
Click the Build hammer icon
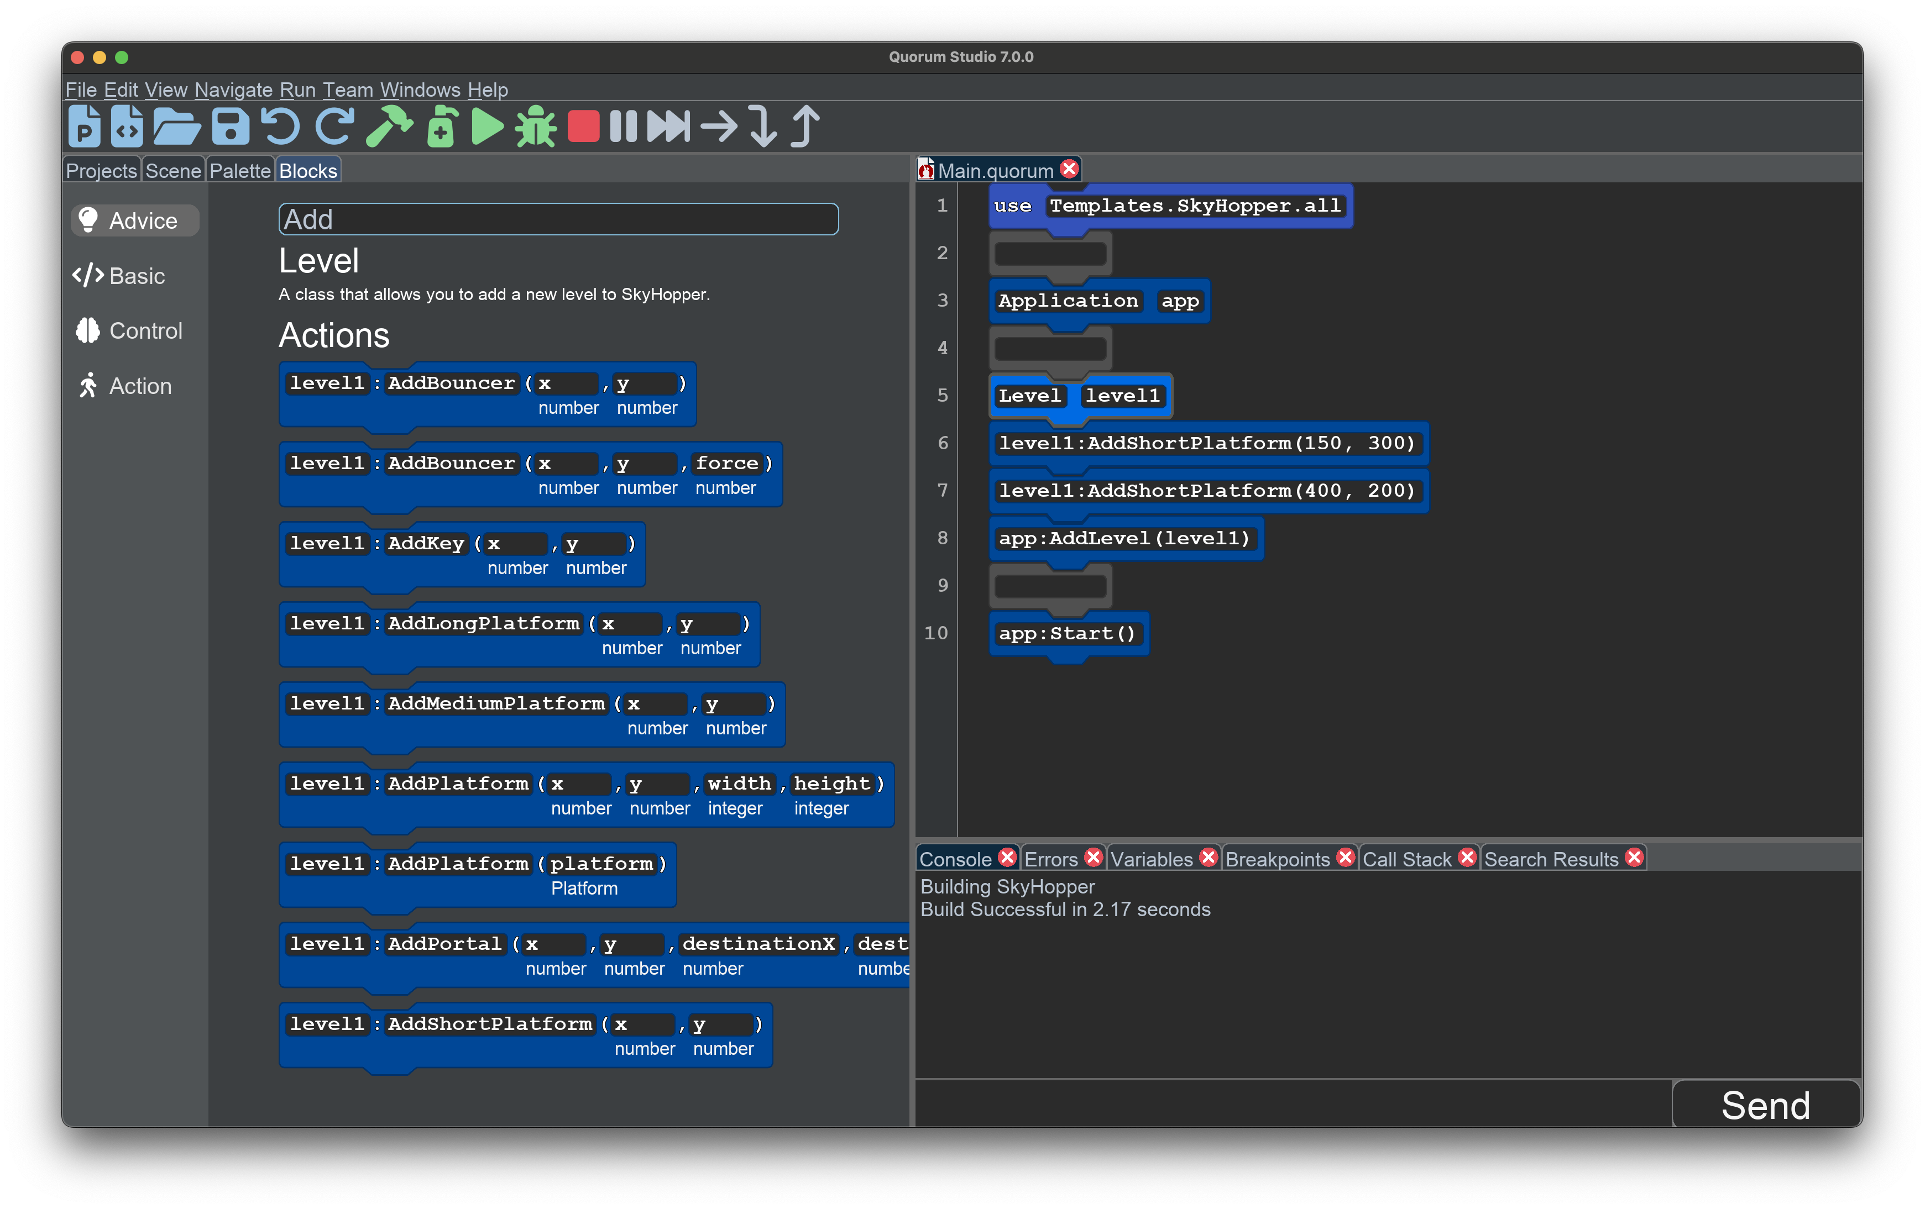tap(389, 126)
